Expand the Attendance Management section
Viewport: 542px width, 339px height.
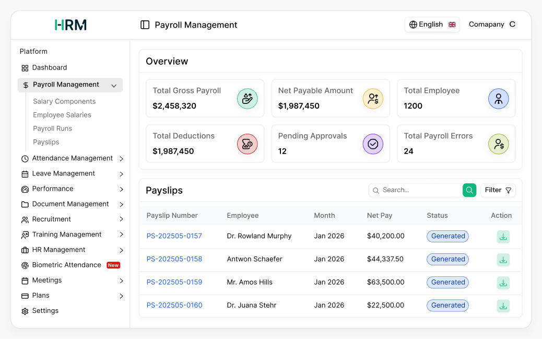click(121, 158)
